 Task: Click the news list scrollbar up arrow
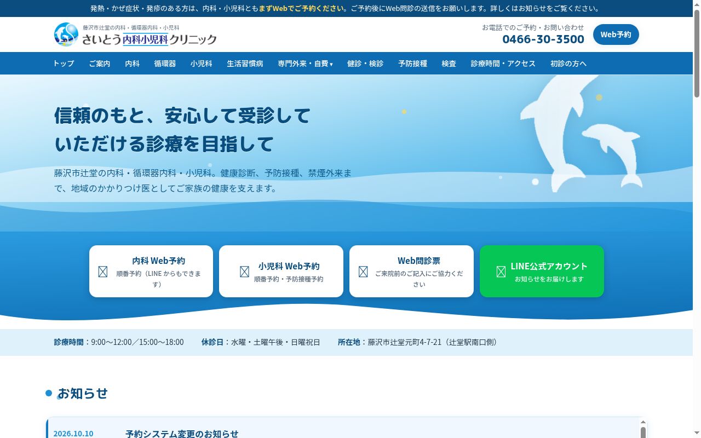[643, 423]
